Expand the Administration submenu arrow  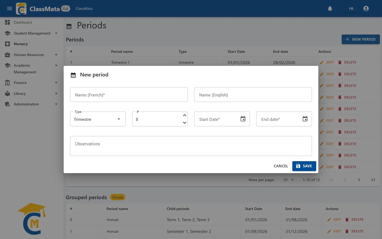[56, 104]
